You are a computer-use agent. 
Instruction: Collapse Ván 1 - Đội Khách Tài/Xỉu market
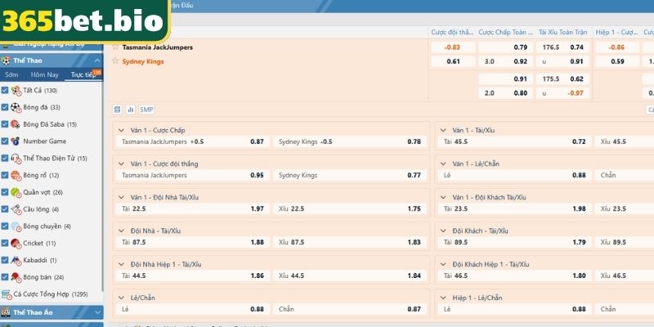click(x=443, y=197)
